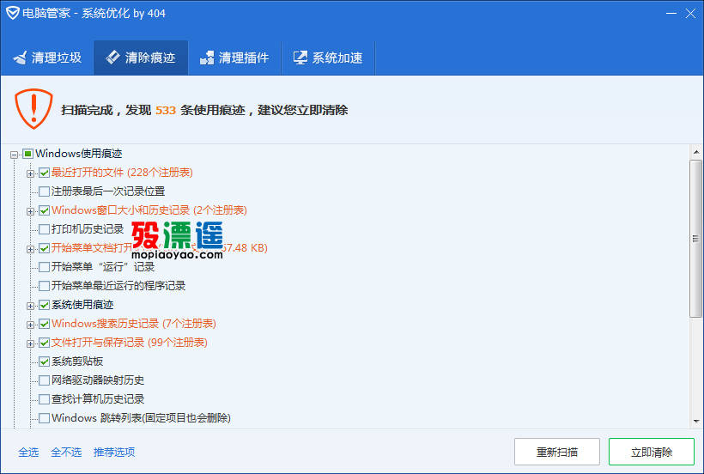Click the shield logo in the title bar
This screenshot has width=704, height=474.
click(13, 13)
